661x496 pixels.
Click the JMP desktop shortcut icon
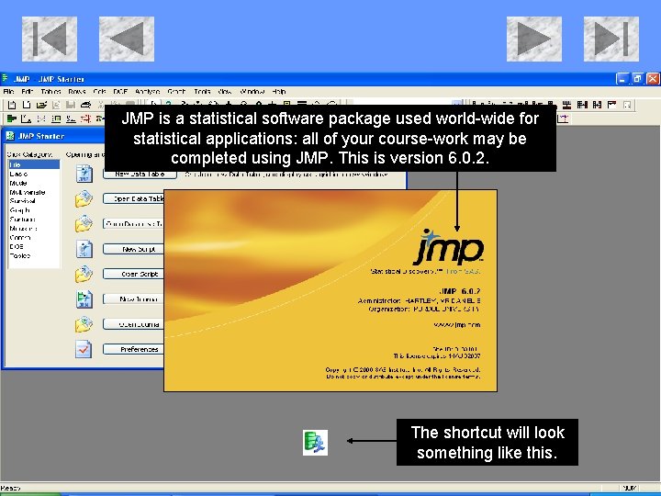click(315, 443)
